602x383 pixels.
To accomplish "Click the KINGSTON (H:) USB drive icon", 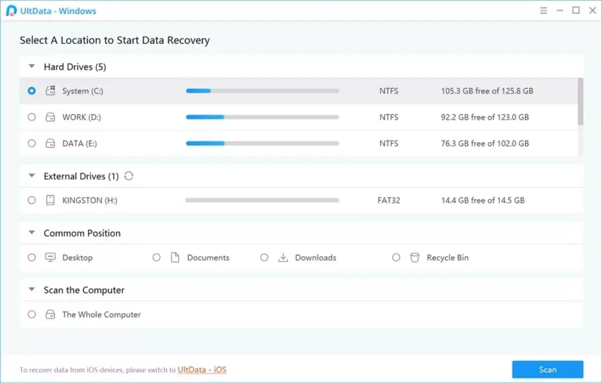I will [x=51, y=201].
